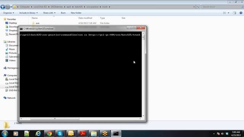The image size is (244, 137).
Task: Open Explorer help icon
Action: tap(241, 13)
